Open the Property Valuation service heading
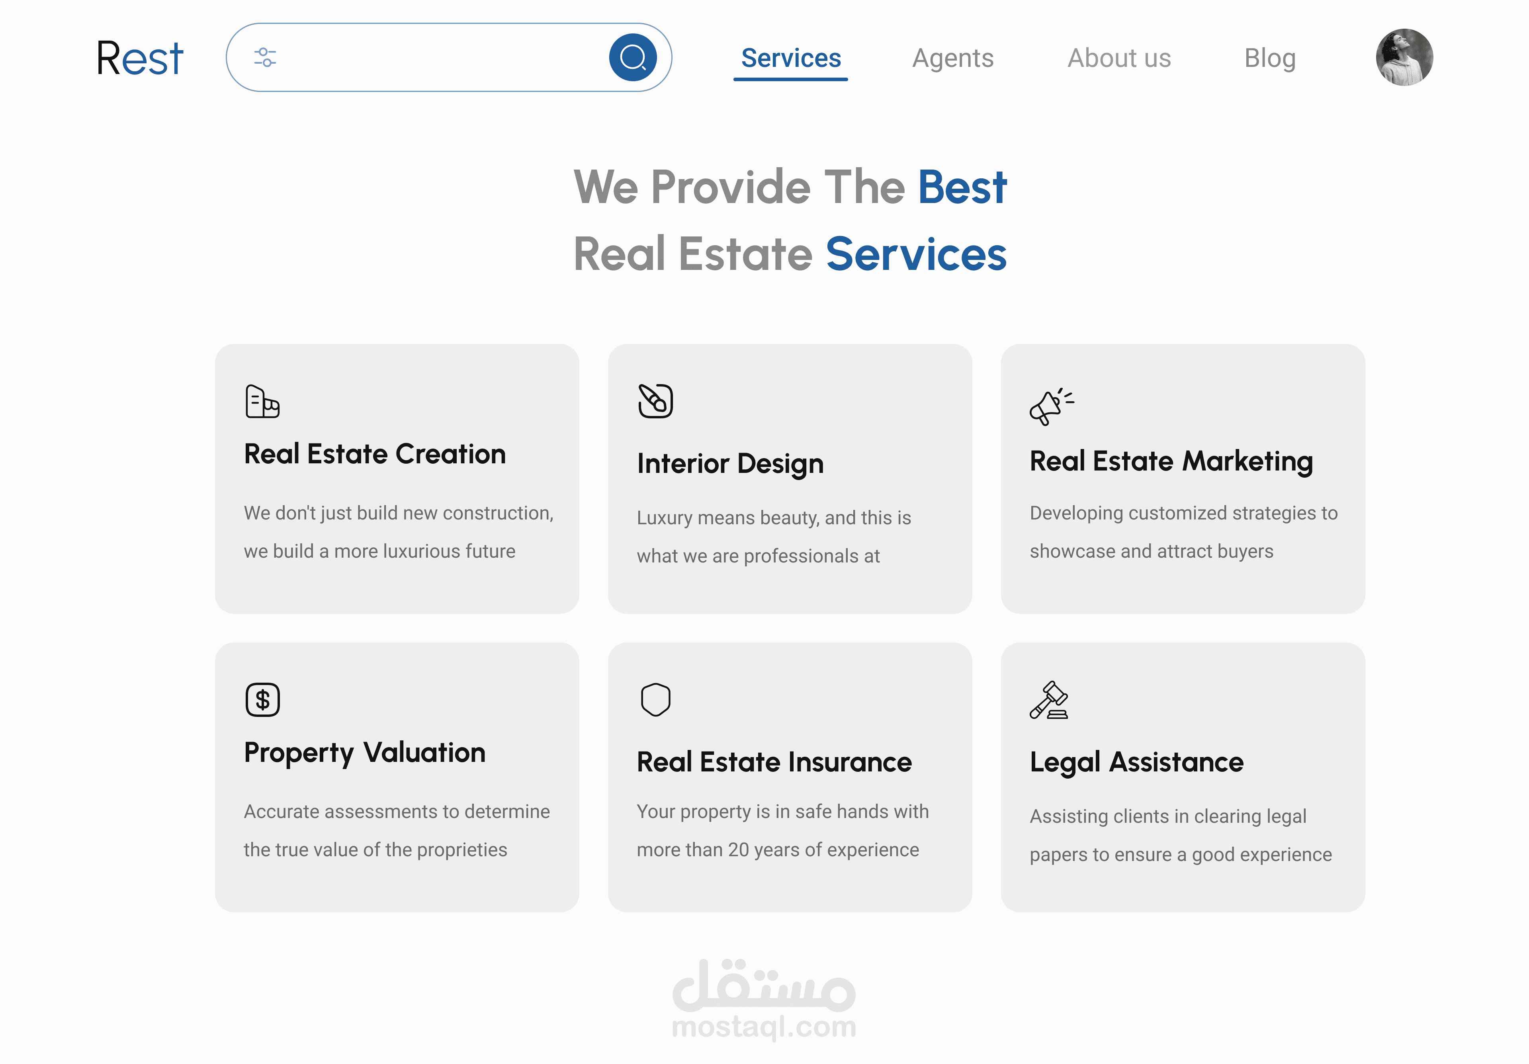This screenshot has width=1529, height=1064. (x=364, y=753)
